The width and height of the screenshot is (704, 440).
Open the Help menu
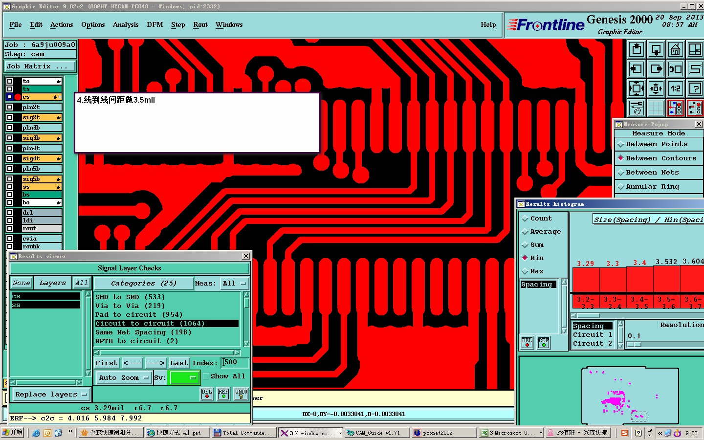488,24
